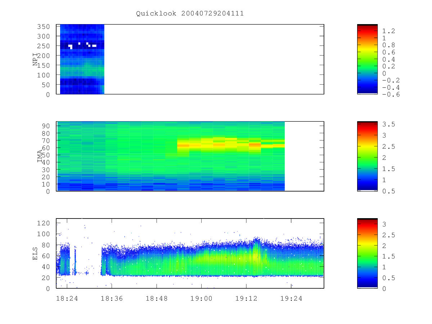
Task: Click the 19:24 time tick label
Action: [291, 298]
